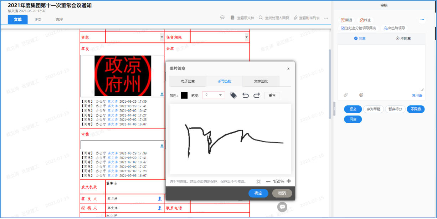Viewport: 437px width, 219px height.
Task: Close the 图片签章 dialog
Action: click(288, 68)
